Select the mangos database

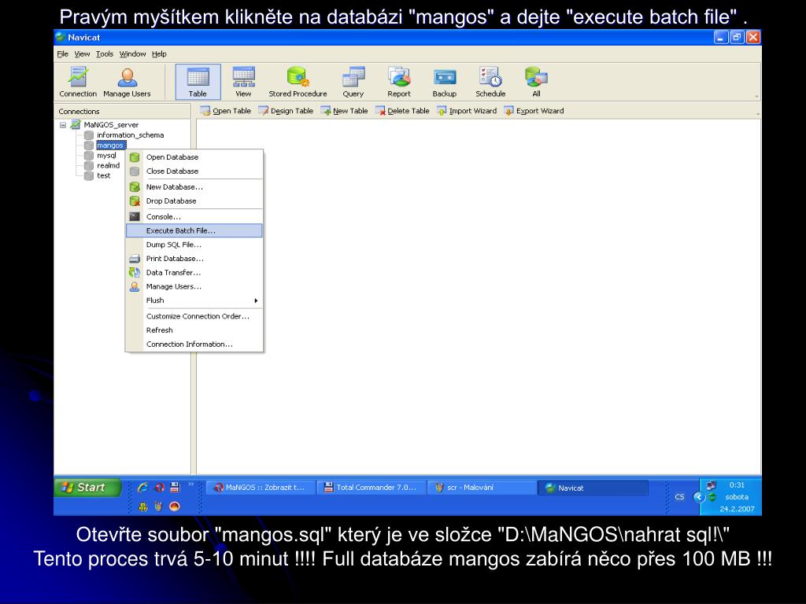pyautogui.click(x=110, y=145)
